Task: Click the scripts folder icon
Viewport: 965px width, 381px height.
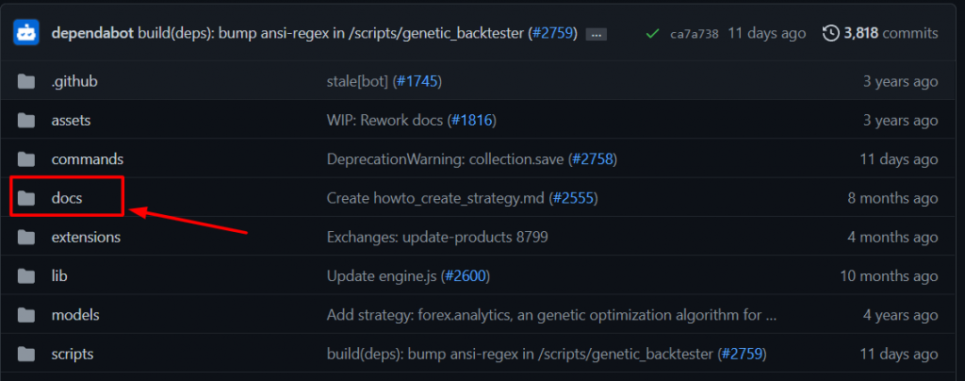Action: tap(25, 354)
